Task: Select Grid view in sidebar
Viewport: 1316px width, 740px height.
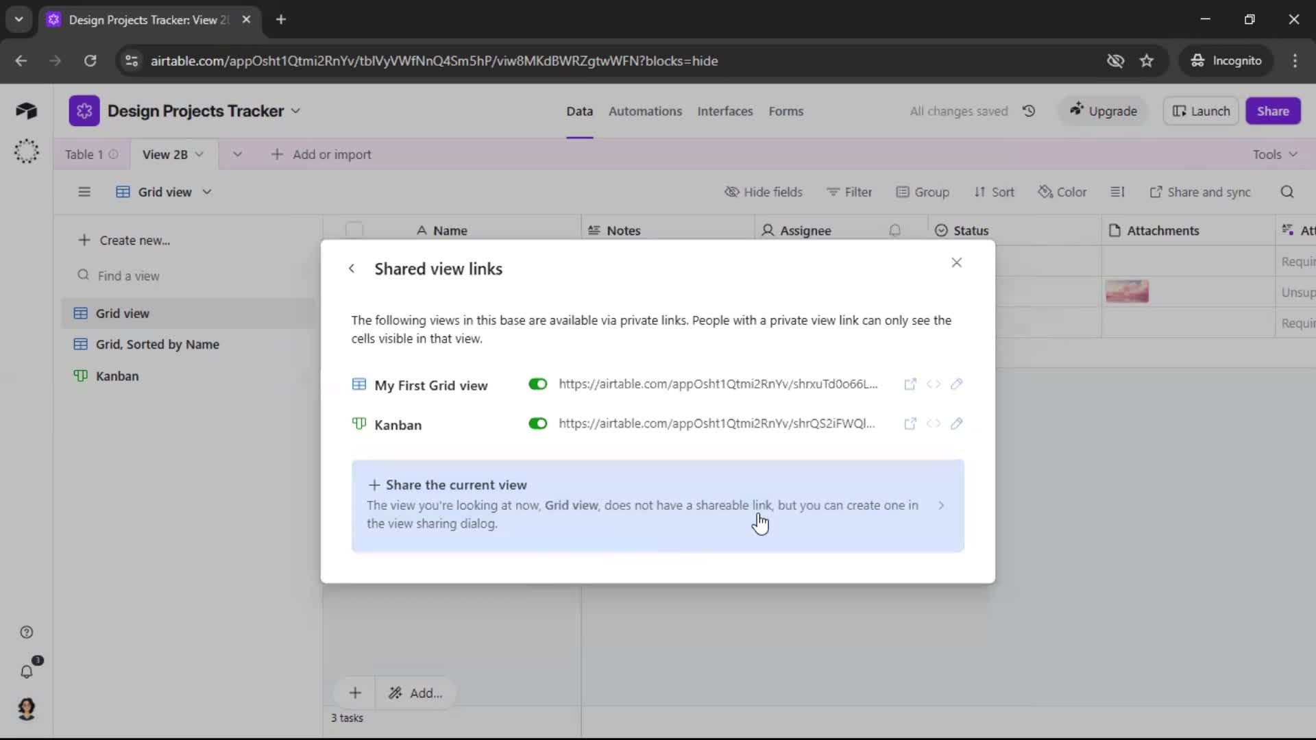Action: [x=188, y=314]
